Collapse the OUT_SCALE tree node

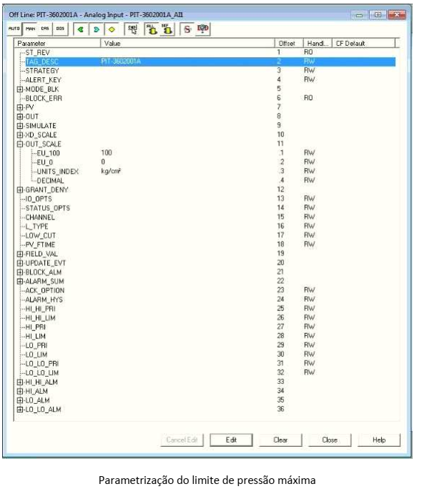tap(20, 144)
